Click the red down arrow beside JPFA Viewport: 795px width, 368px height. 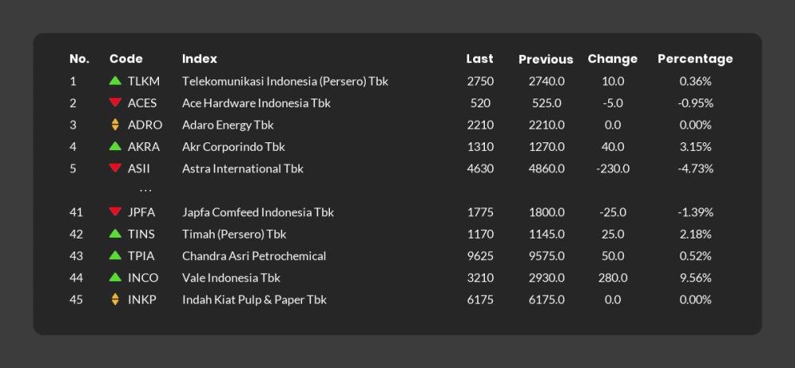point(115,212)
